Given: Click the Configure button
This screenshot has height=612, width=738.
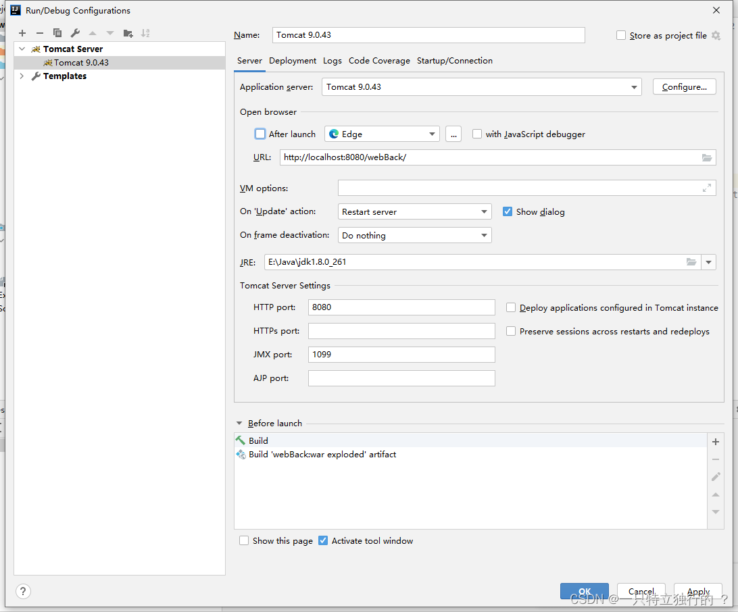Looking at the screenshot, I should pyautogui.click(x=684, y=86).
